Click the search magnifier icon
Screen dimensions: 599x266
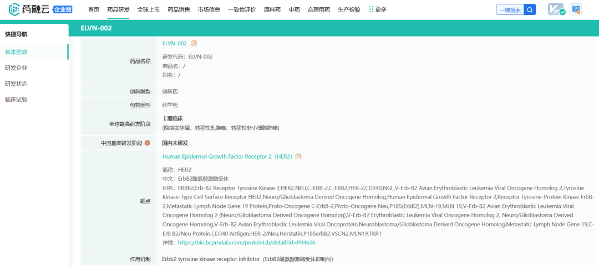pos(530,10)
